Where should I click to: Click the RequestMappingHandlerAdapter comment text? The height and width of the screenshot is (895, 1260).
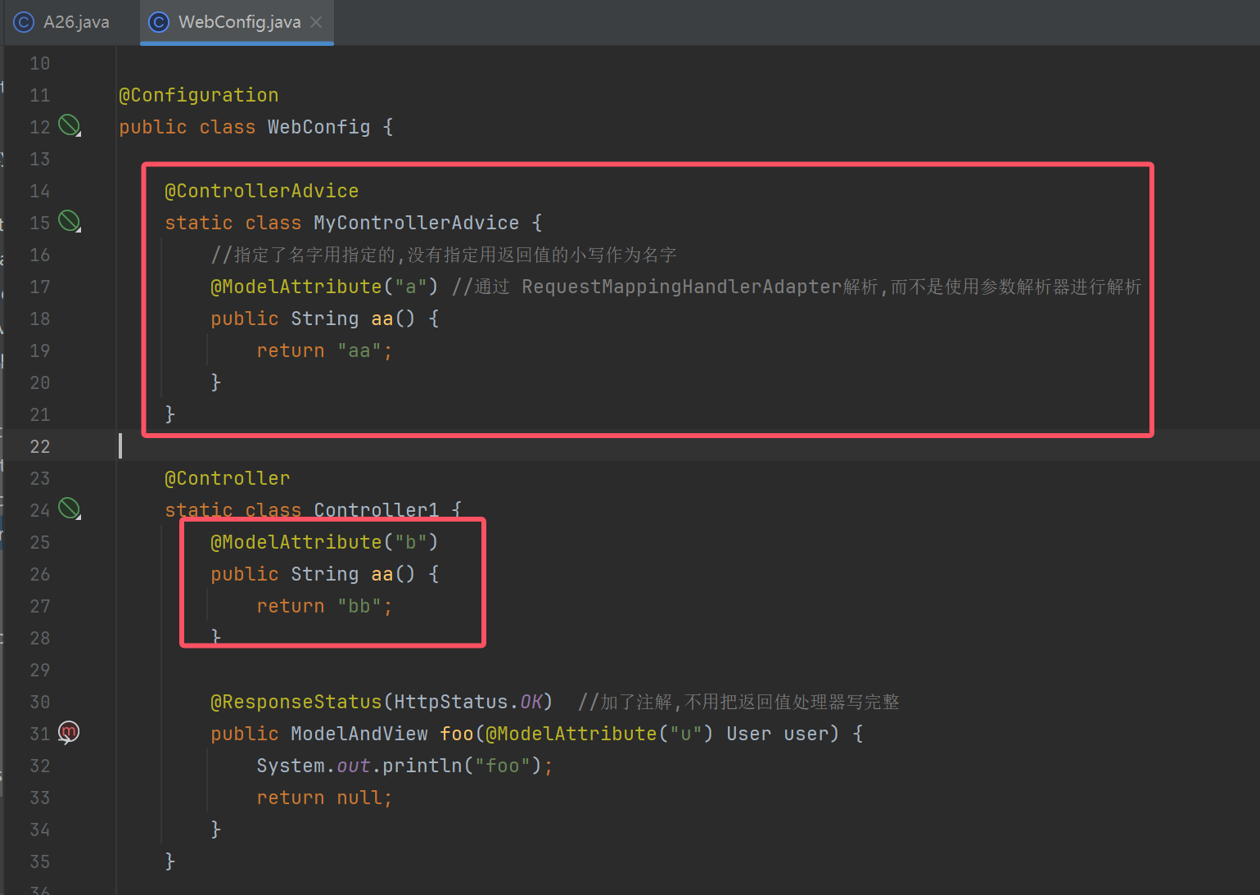click(x=682, y=287)
